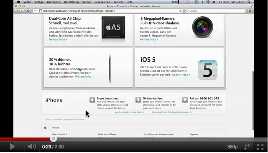The image size is (268, 153).
Task: Move the red video progress slider knob
Action: [x=54, y=139]
